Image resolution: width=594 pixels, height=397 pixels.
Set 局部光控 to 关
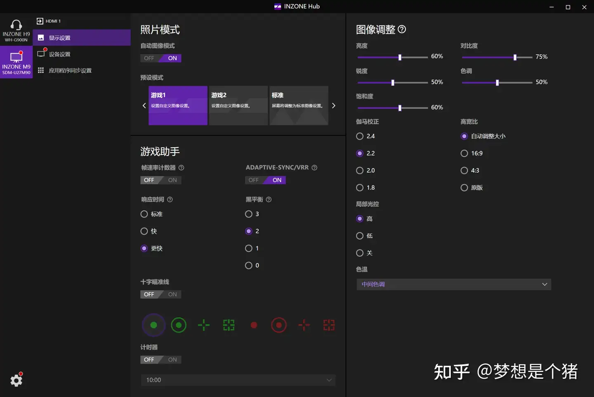(364, 253)
